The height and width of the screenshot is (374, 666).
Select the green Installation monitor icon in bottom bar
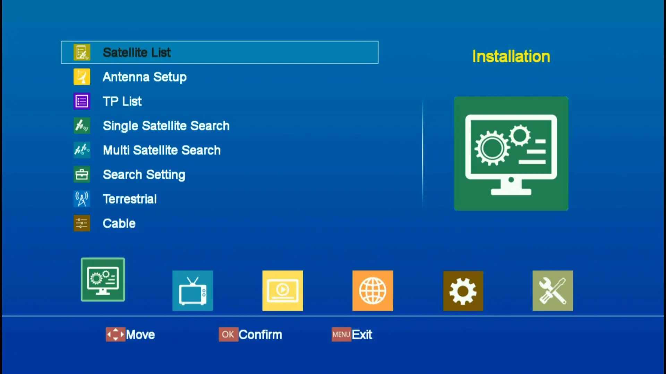tap(103, 279)
